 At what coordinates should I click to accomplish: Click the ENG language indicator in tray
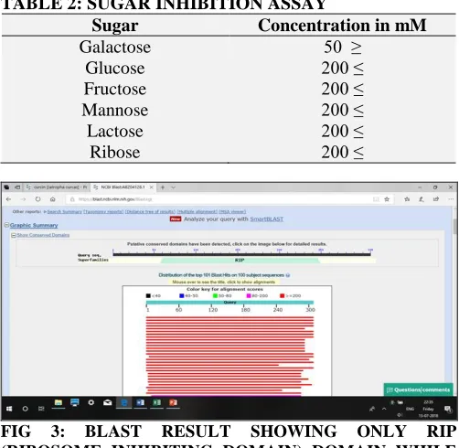point(410,409)
